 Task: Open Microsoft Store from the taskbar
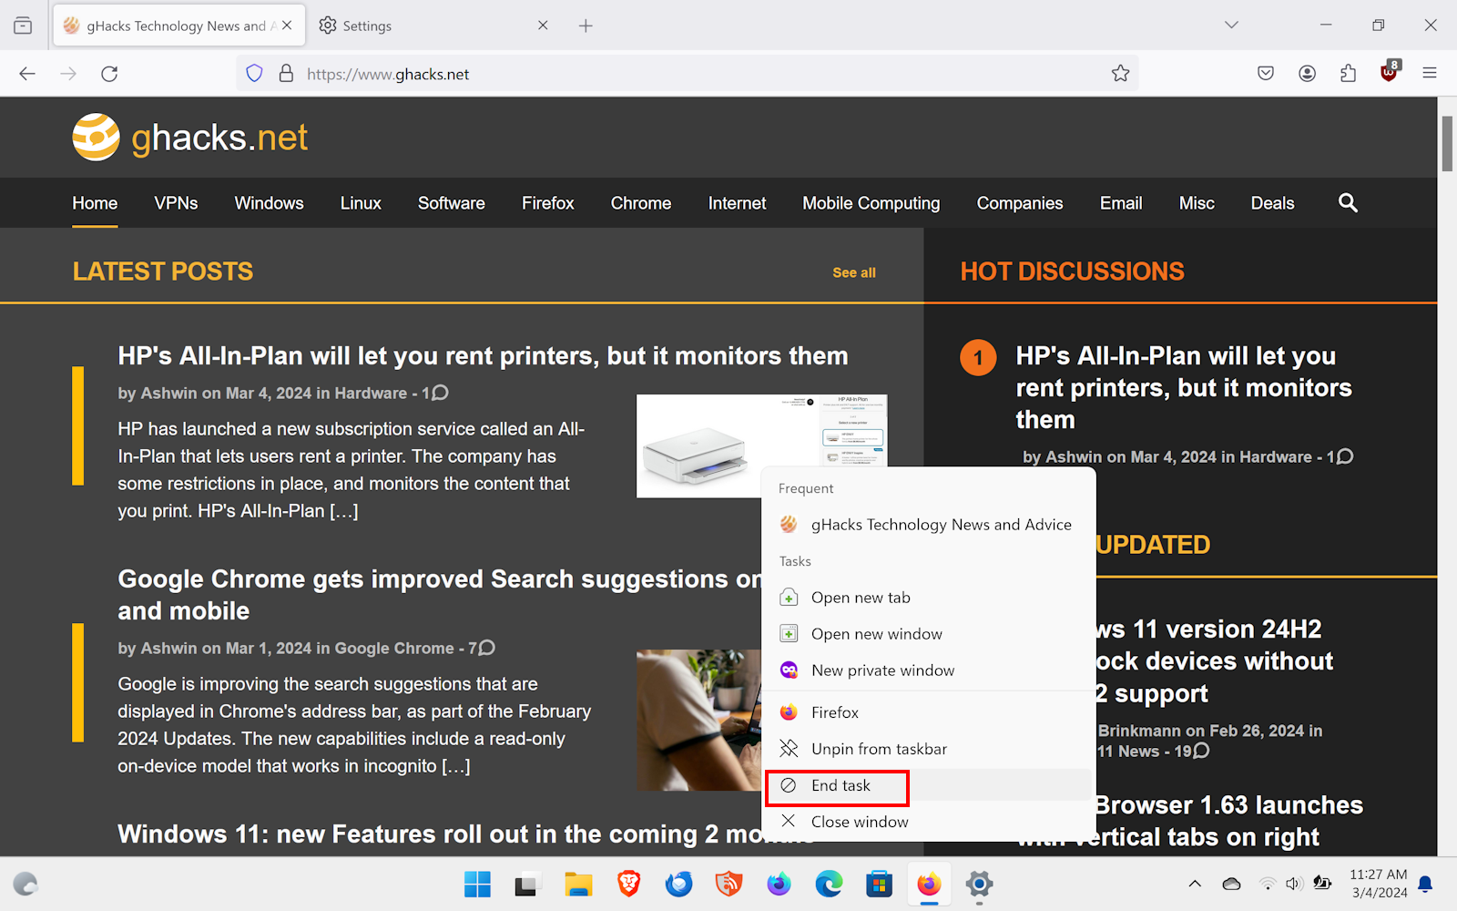point(879,884)
